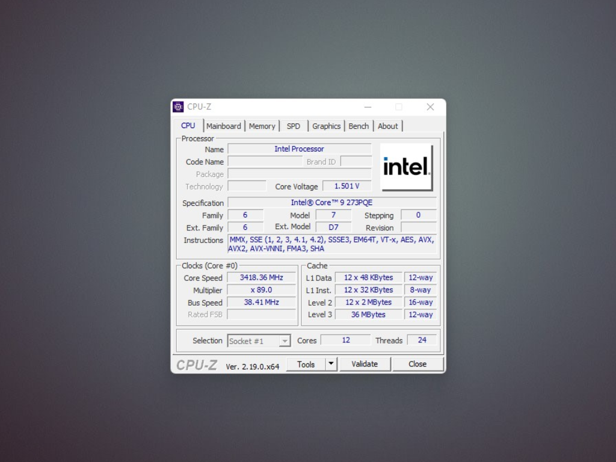Click the Core Voltage value
Screen dimensions: 616x462
pos(347,186)
